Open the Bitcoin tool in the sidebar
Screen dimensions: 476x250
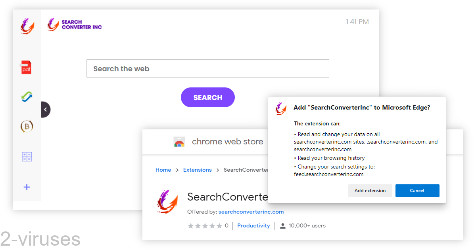[x=27, y=126]
